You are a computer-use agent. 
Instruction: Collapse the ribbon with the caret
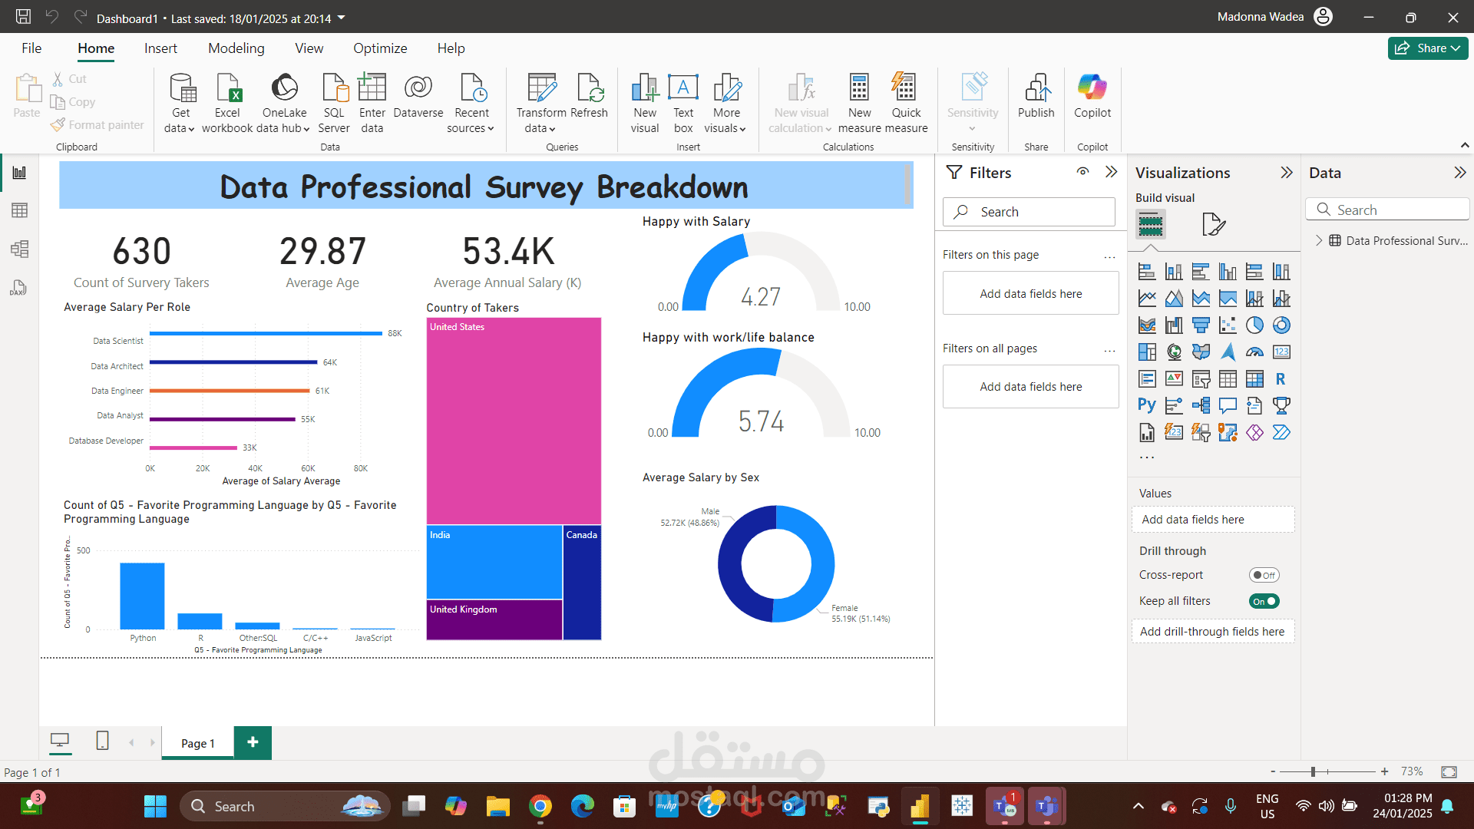(x=1465, y=145)
